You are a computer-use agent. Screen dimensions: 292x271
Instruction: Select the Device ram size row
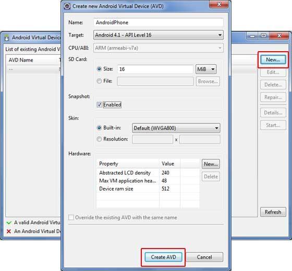148,188
